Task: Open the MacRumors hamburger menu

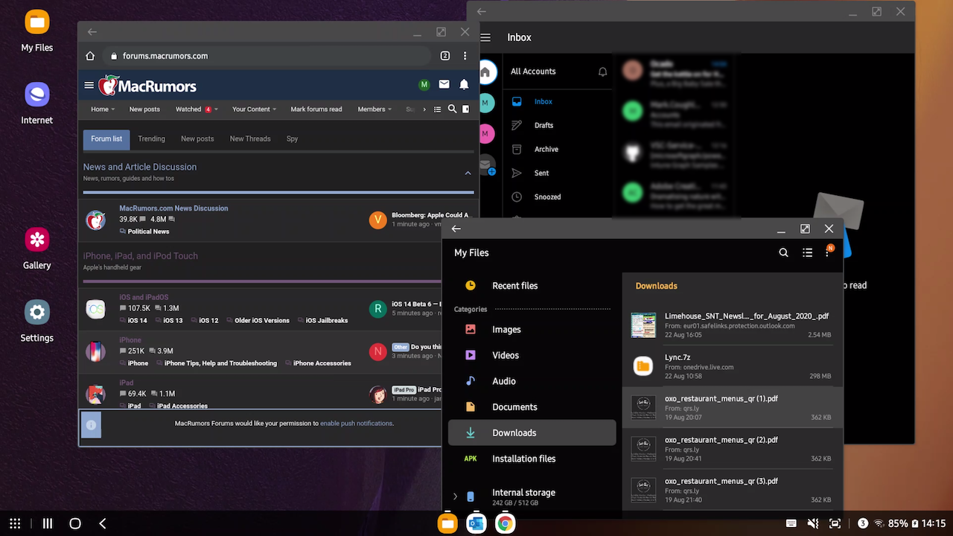Action: click(89, 85)
